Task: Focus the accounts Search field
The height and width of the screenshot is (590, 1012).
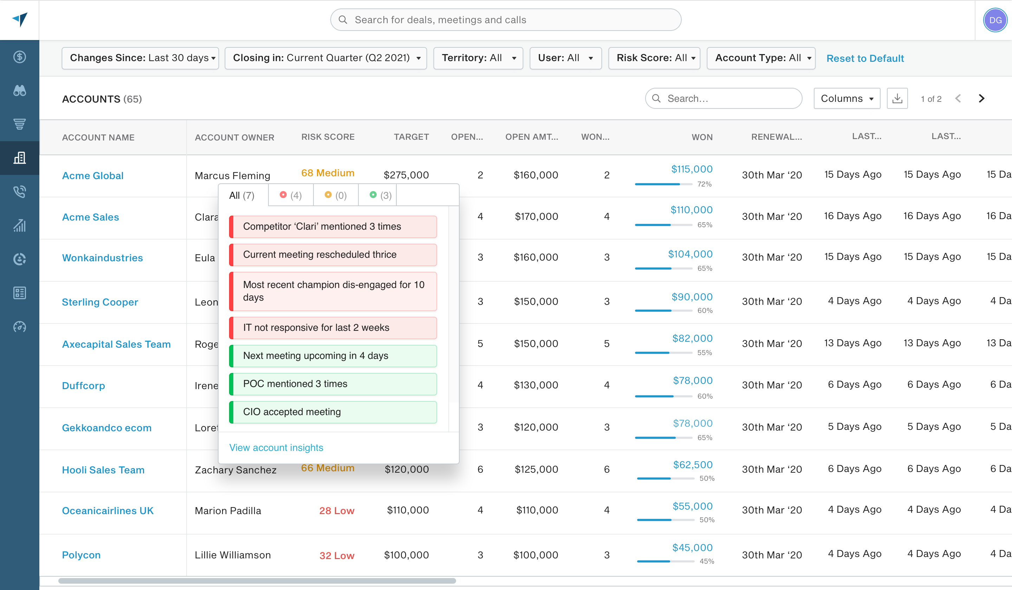Action: [x=724, y=98]
